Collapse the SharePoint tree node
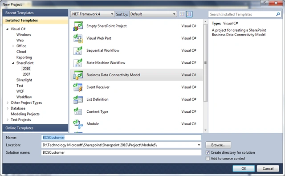The image size is (285, 176). point(13,63)
